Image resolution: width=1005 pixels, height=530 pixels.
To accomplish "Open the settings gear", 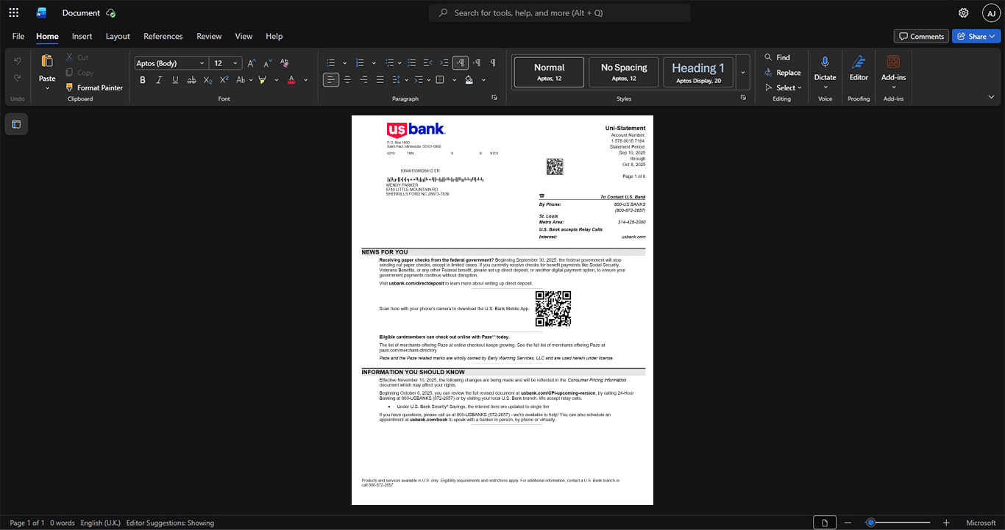I will 964,12.
